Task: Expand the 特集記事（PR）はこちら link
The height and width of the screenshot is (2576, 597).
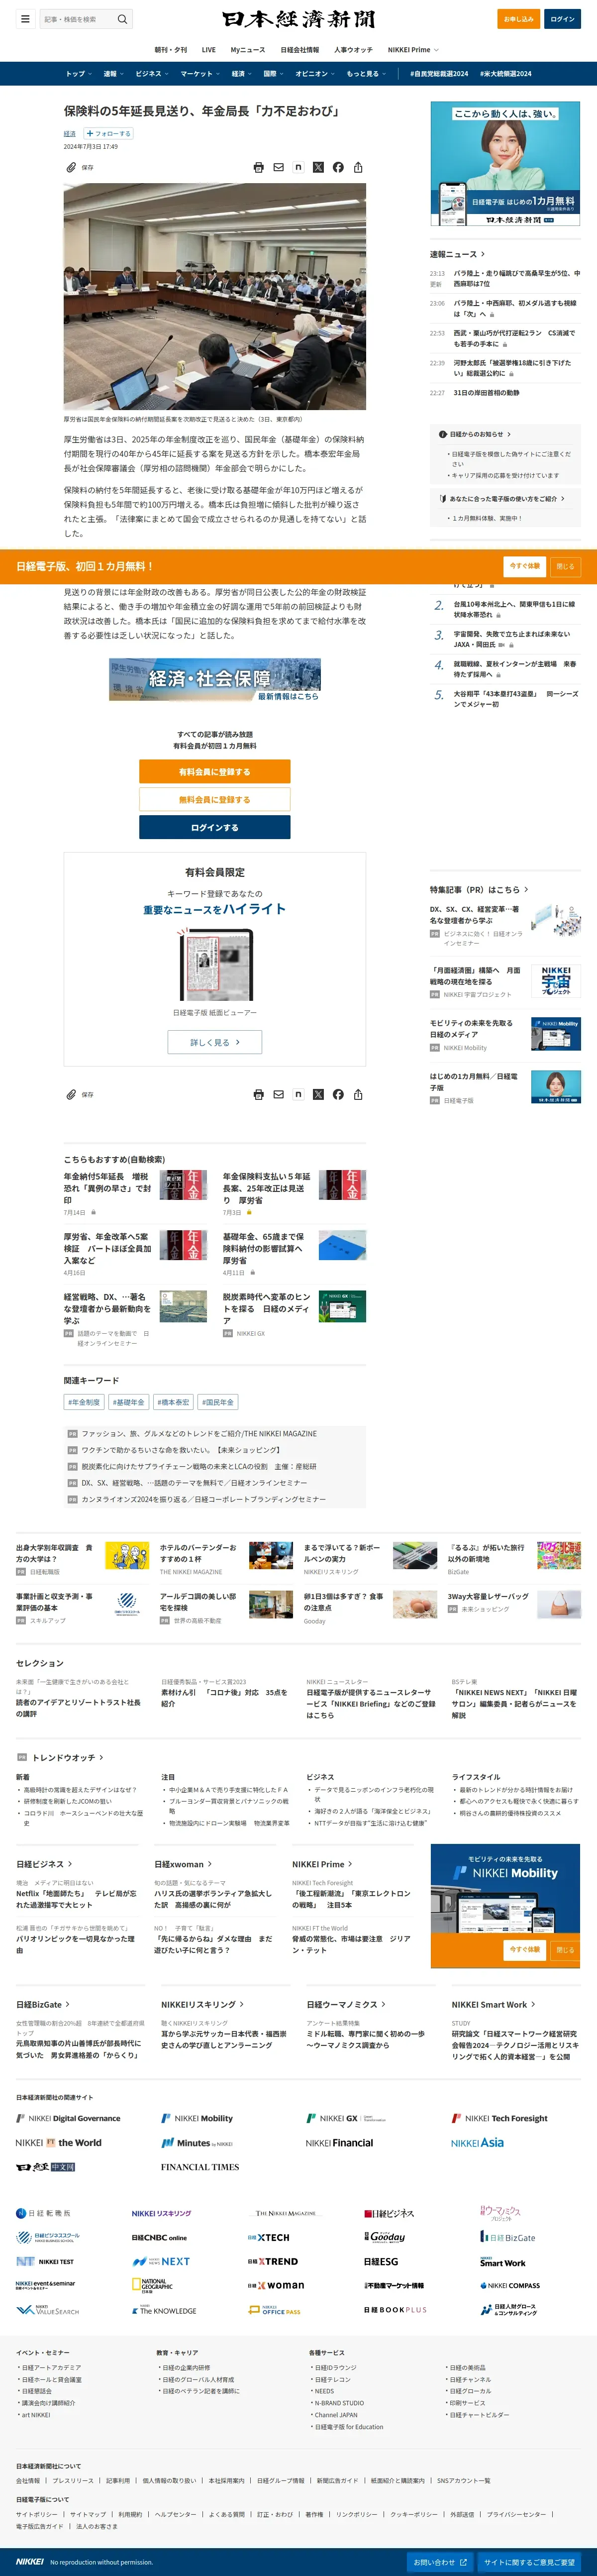Action: click(479, 889)
